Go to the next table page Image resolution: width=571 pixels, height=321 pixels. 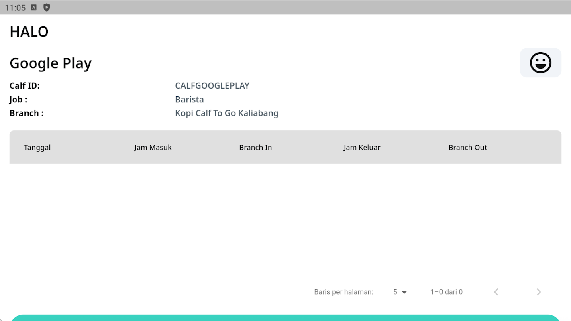pyautogui.click(x=539, y=292)
